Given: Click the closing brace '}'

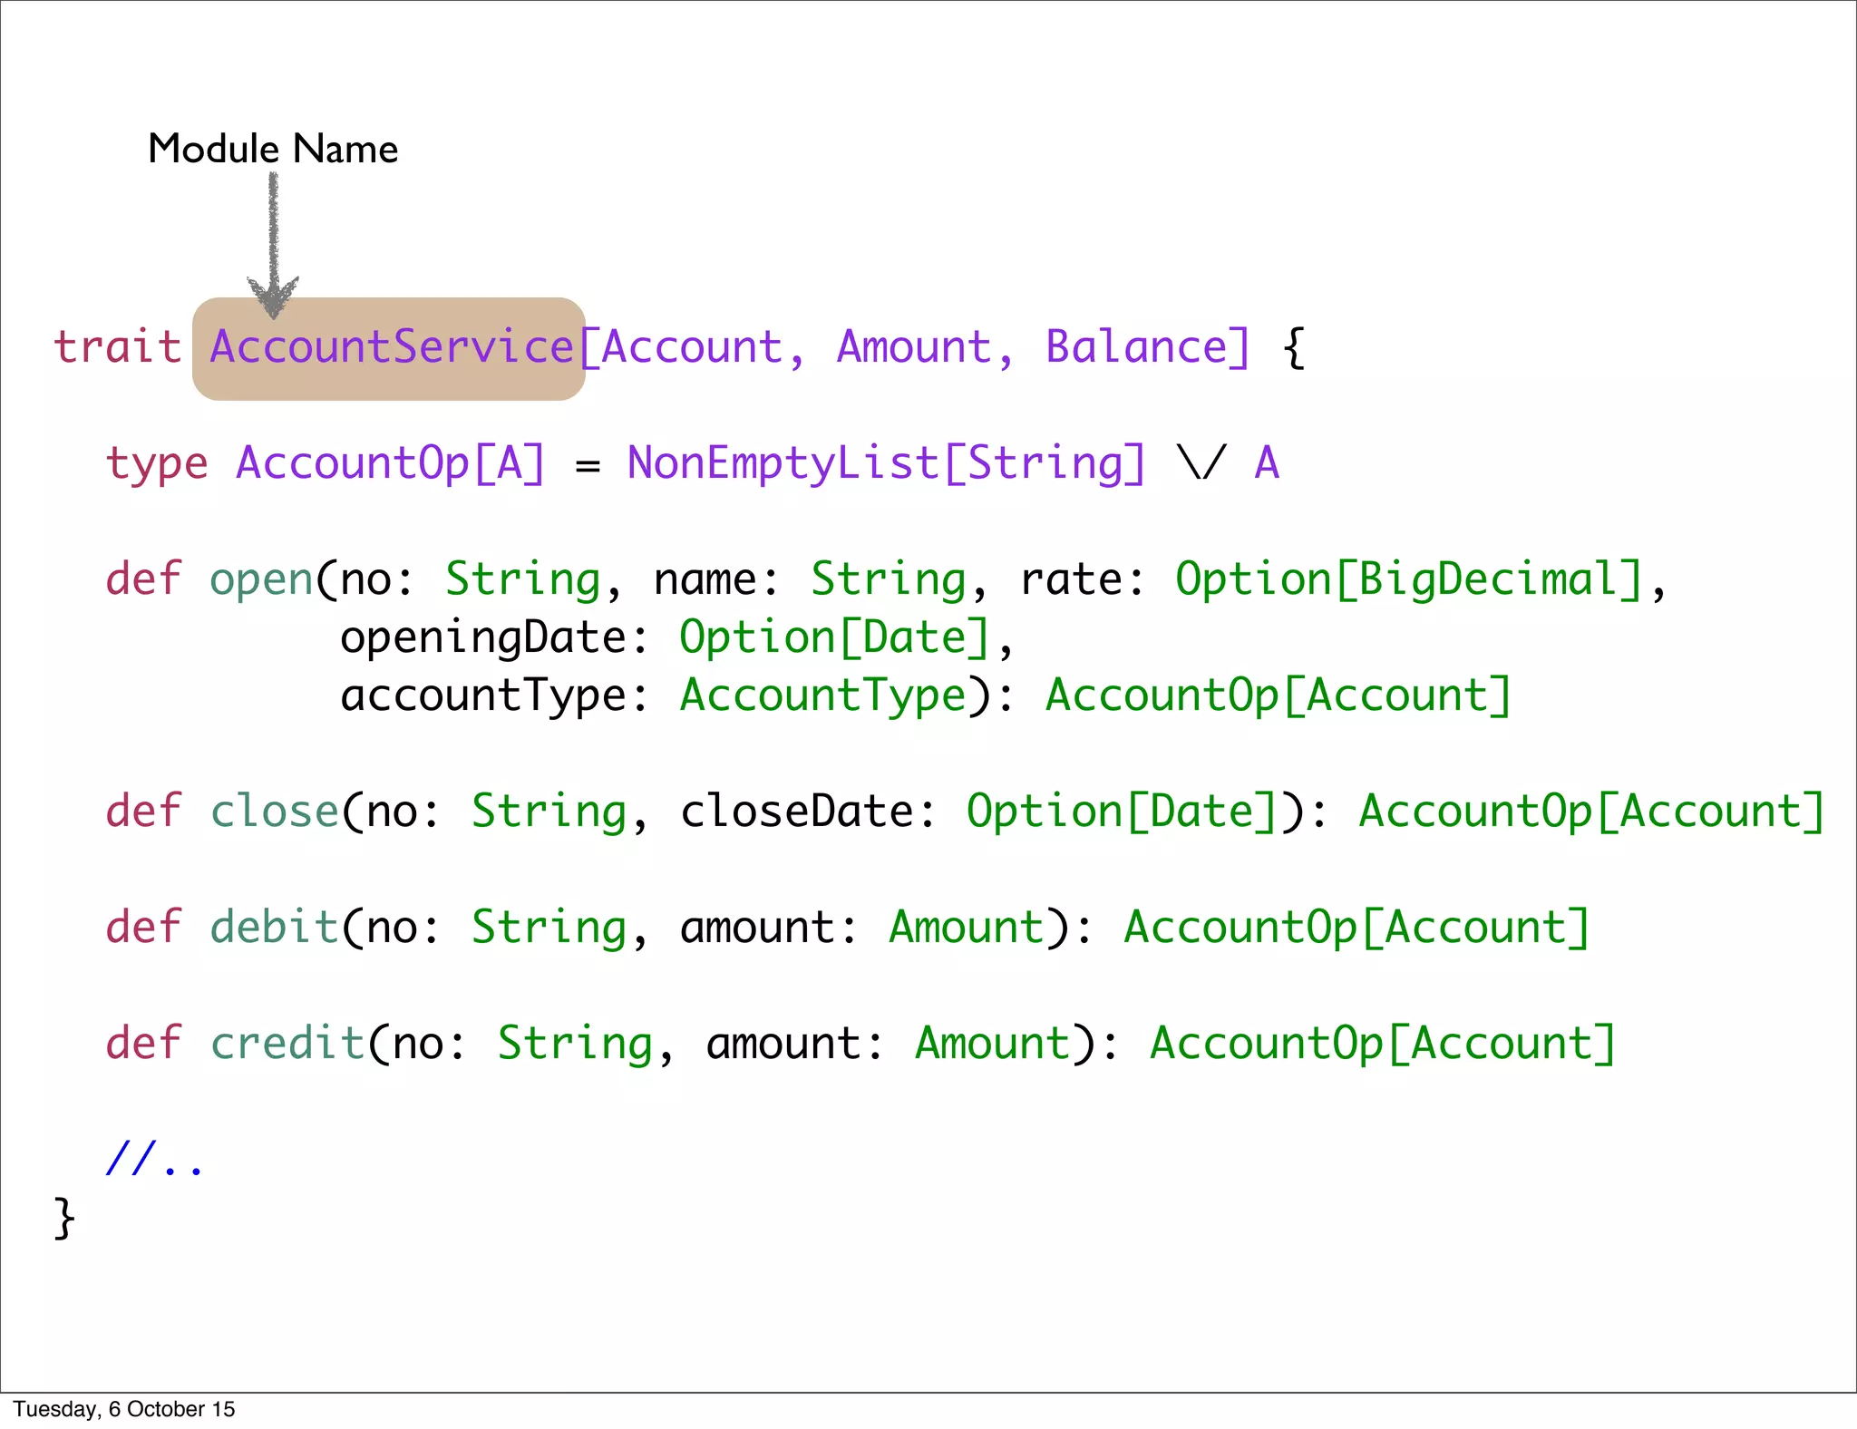Looking at the screenshot, I should click(x=64, y=1218).
